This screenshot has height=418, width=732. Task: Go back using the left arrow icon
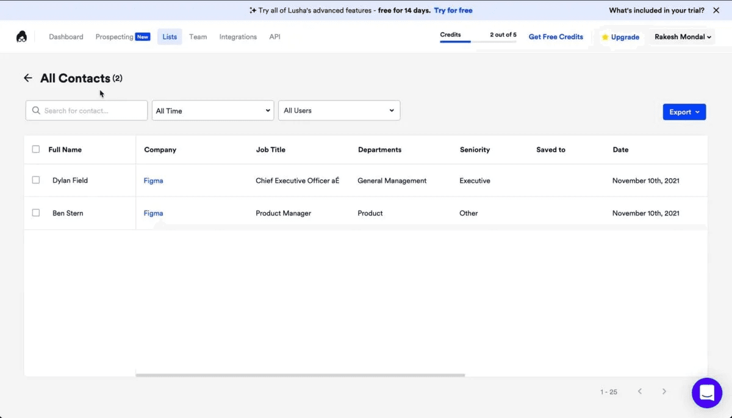click(27, 78)
